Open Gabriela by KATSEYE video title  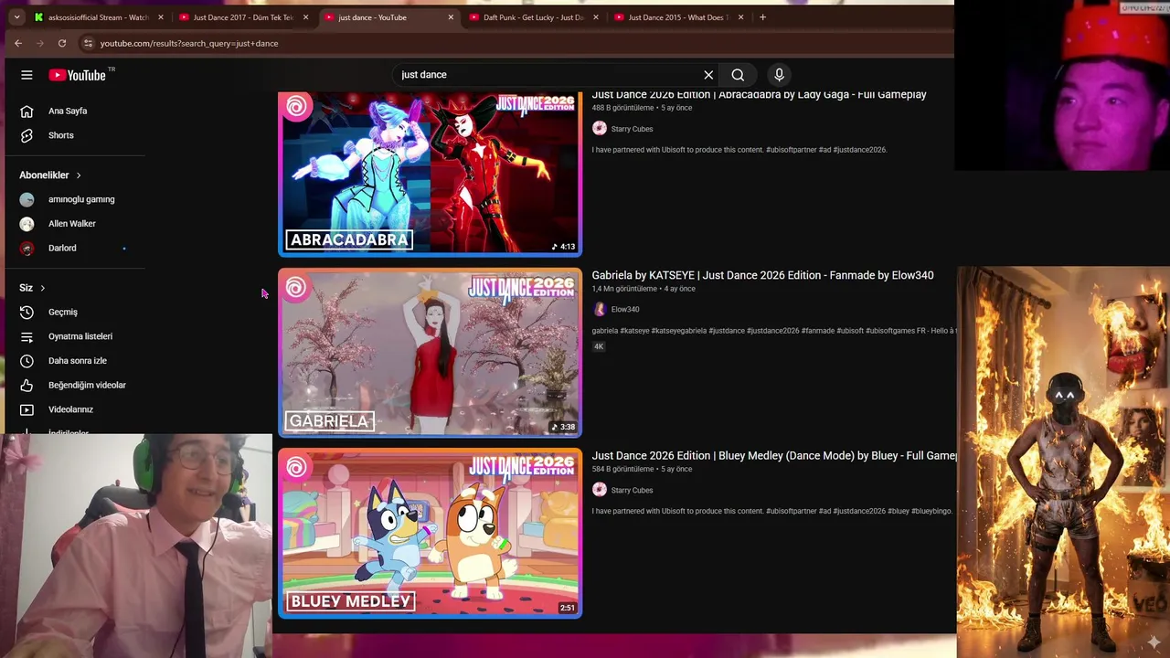pos(762,275)
